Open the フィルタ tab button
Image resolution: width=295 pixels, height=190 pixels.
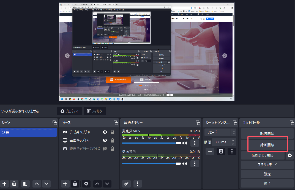tap(95, 111)
